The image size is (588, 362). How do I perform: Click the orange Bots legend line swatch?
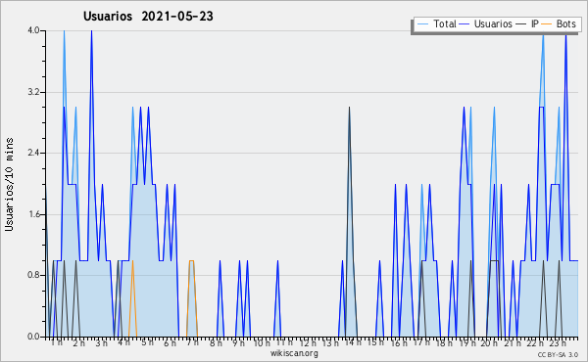tap(547, 24)
